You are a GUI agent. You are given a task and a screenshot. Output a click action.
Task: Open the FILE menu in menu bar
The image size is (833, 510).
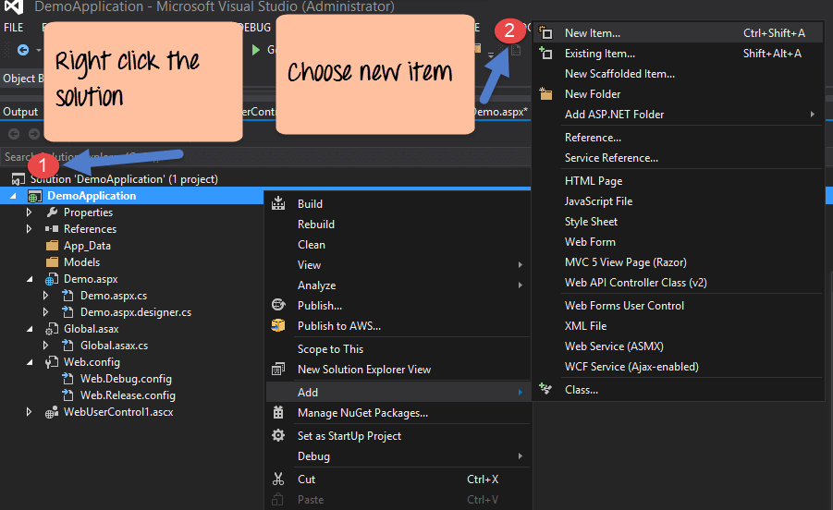pos(14,28)
